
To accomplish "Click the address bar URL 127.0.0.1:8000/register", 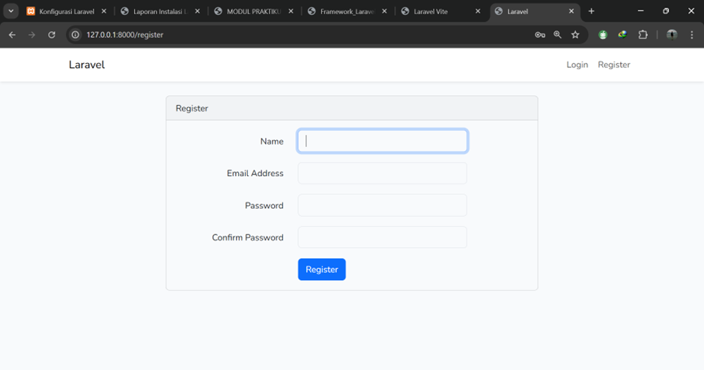I will [125, 34].
